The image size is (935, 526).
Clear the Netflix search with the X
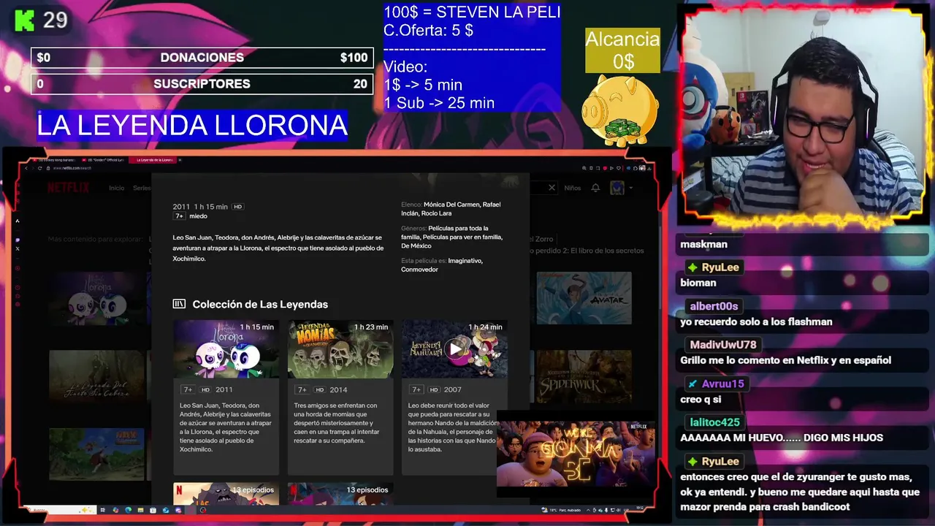[x=552, y=188]
